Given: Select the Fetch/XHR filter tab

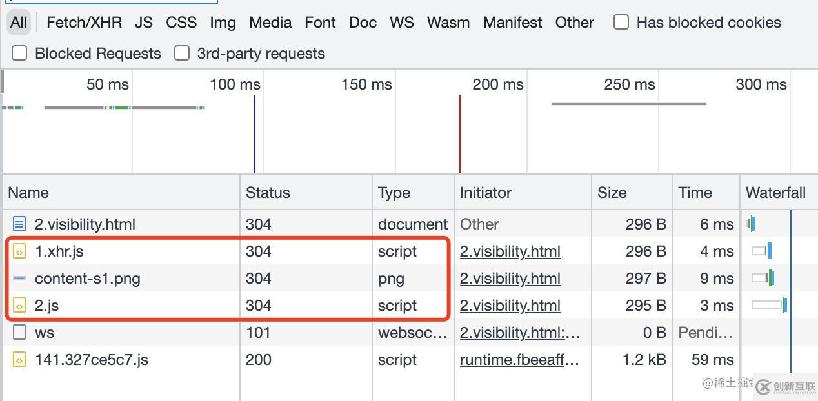Looking at the screenshot, I should click(x=84, y=23).
